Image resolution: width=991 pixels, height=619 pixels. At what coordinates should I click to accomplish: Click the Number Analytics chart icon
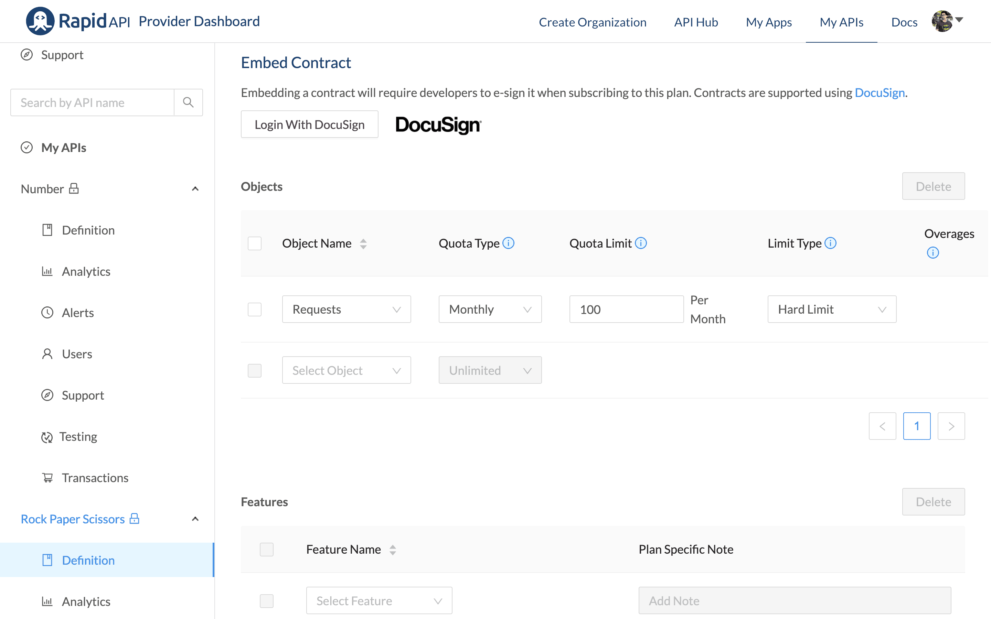pos(47,271)
